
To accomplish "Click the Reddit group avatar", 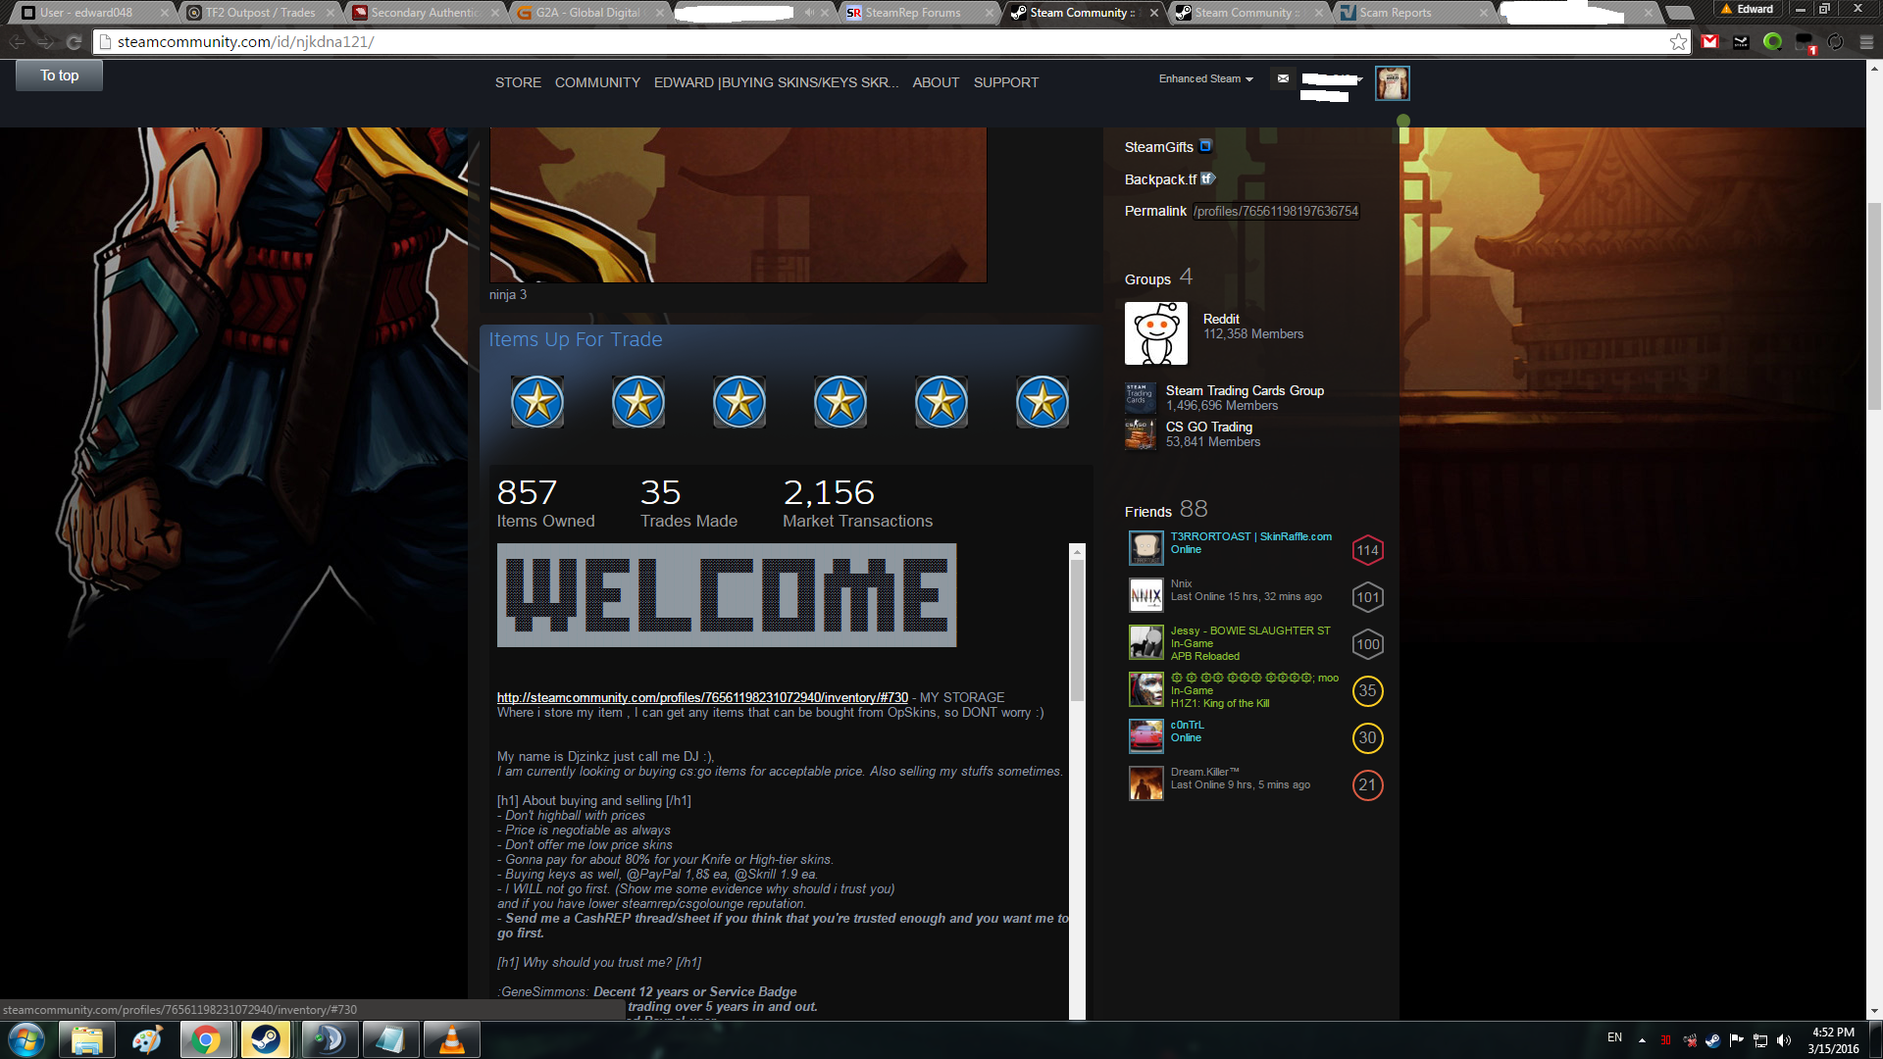I will (1155, 333).
